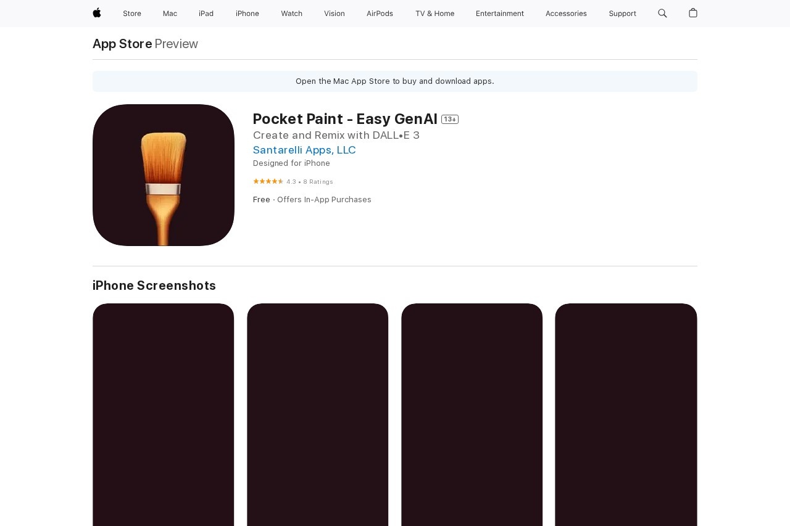Open the Entertainment menu item
Image resolution: width=790 pixels, height=526 pixels.
[500, 14]
